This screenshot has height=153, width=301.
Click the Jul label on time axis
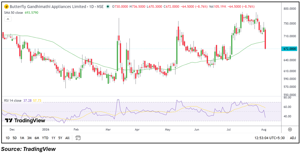point(229,129)
